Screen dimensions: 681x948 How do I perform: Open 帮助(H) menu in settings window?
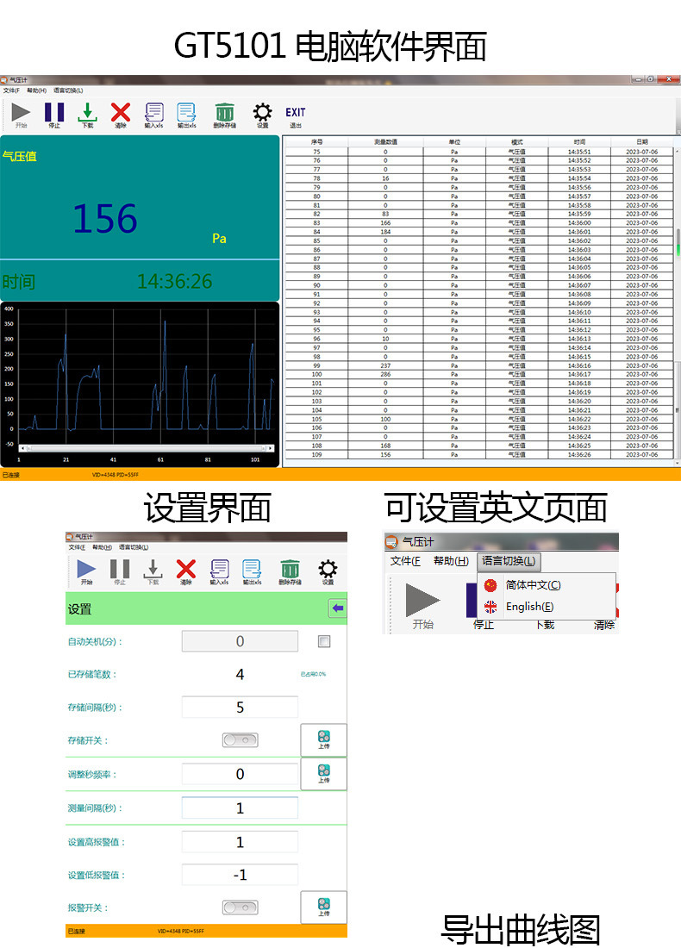pyautogui.click(x=102, y=547)
